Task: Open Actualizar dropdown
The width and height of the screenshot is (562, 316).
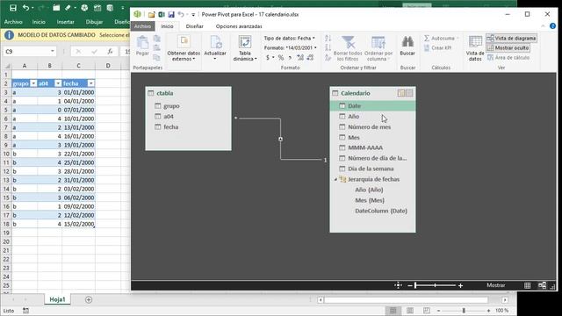Action: [x=215, y=48]
